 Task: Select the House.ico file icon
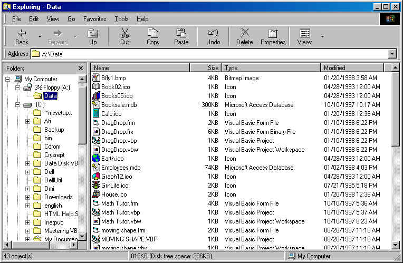(96, 194)
